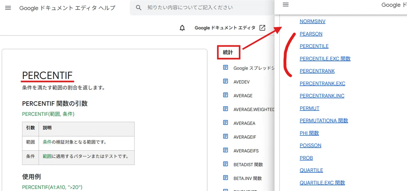
Task: Open the PHI 関数 link
Action: point(309,133)
